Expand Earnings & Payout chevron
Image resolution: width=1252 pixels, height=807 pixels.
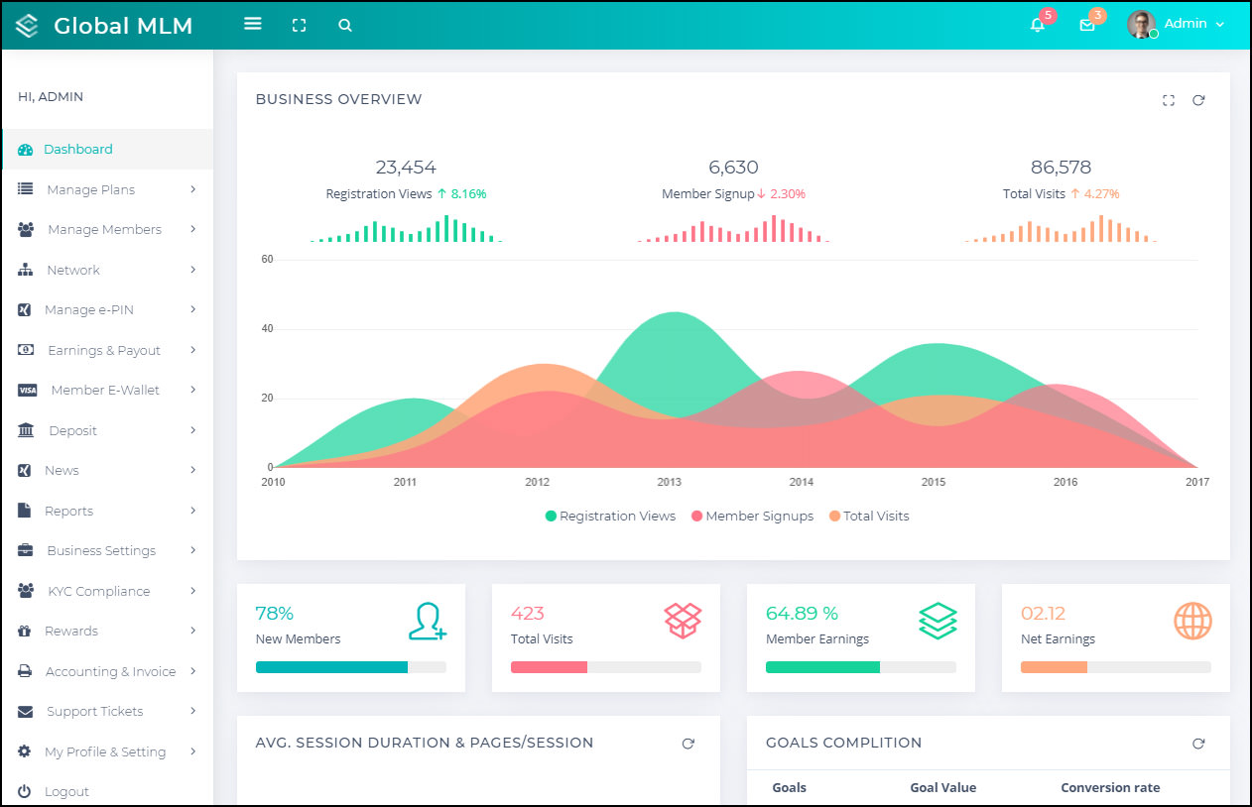pyautogui.click(x=193, y=350)
